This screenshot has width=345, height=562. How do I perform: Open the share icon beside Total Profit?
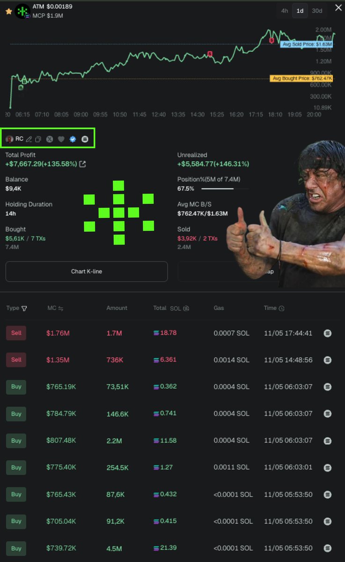tap(83, 164)
